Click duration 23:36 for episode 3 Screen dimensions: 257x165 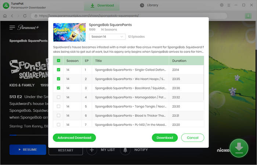[x=176, y=88]
